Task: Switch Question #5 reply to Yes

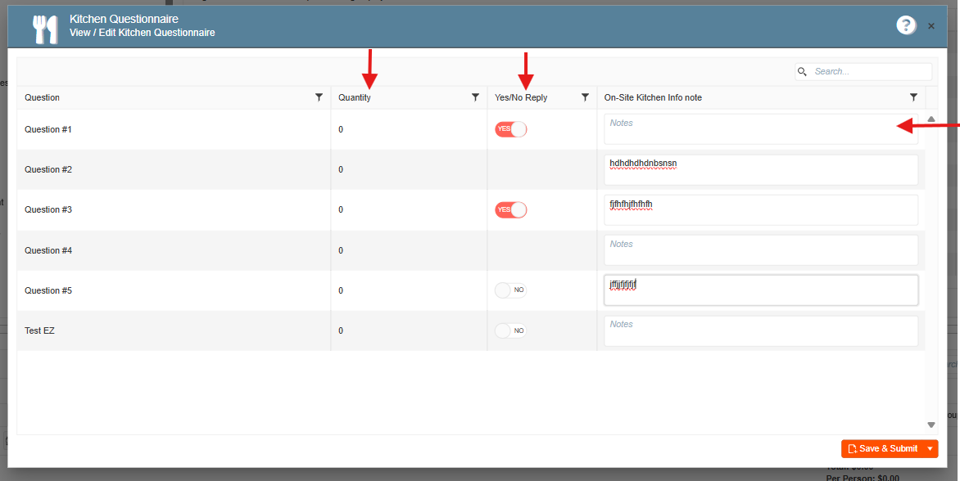Action: pyautogui.click(x=510, y=290)
